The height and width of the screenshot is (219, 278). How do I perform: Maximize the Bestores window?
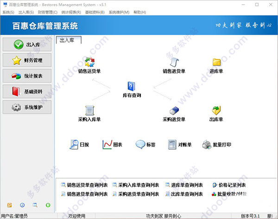point(257,5)
